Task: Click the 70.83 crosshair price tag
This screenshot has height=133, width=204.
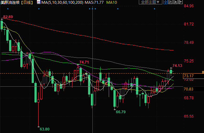Action: point(189,89)
